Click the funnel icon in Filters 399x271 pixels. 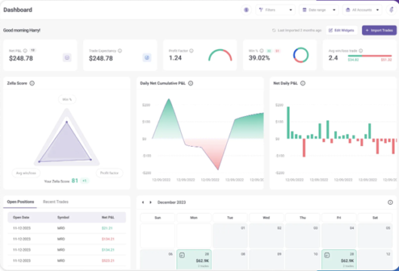coord(261,10)
